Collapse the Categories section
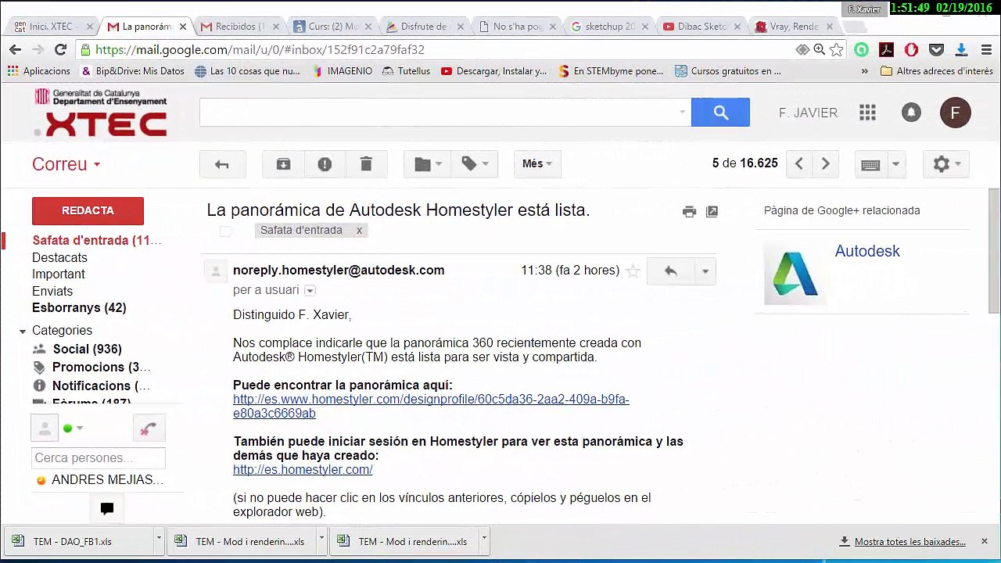This screenshot has width=1001, height=563. tap(23, 331)
